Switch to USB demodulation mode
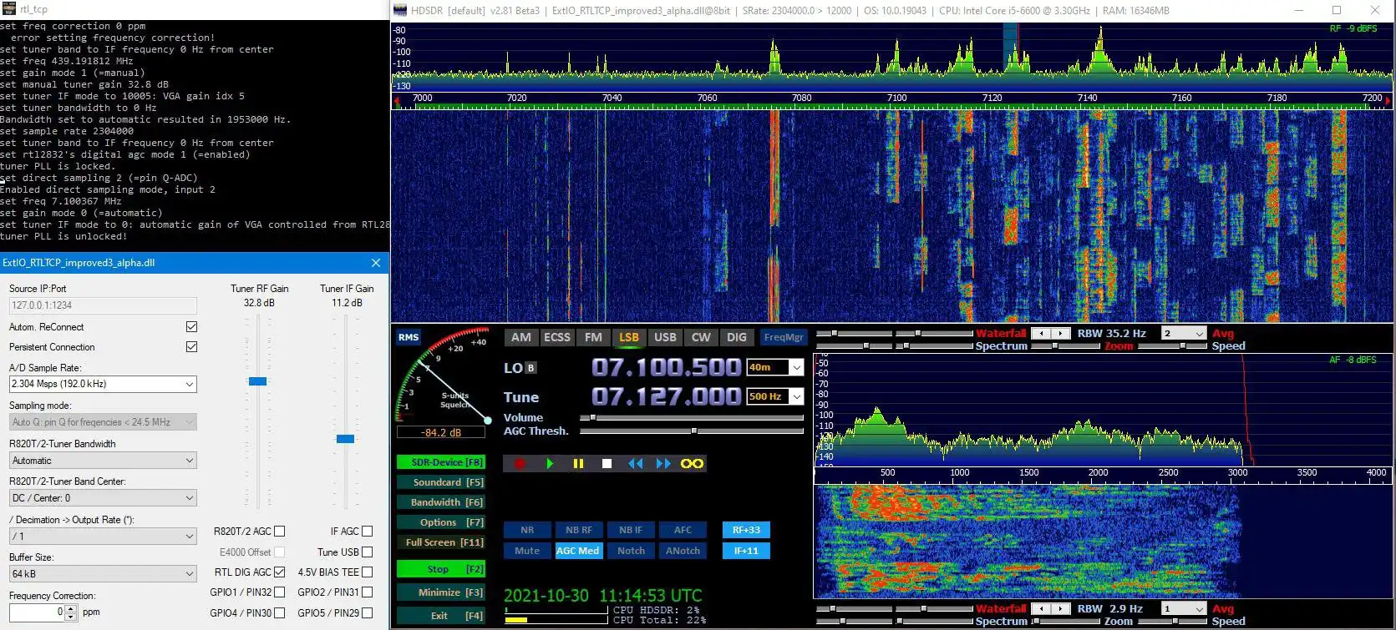This screenshot has height=630, width=1396. (665, 337)
